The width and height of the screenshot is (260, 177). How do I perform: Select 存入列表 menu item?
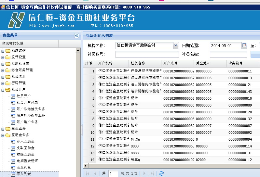(23, 174)
